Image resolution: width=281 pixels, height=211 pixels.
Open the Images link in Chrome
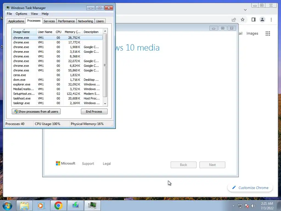point(252,33)
